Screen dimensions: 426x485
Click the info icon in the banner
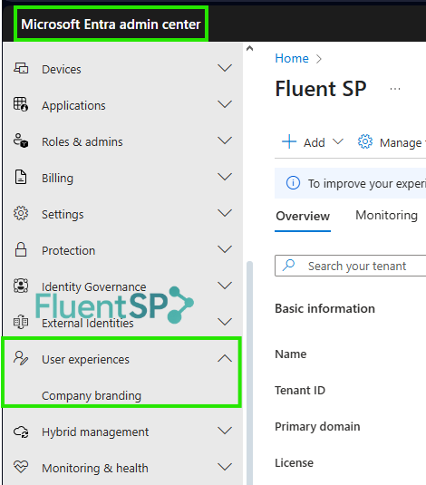click(293, 183)
